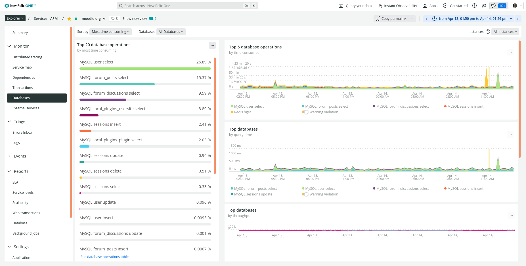Toggle Warning Violation in query time chart
The image size is (526, 266).
click(305, 194)
